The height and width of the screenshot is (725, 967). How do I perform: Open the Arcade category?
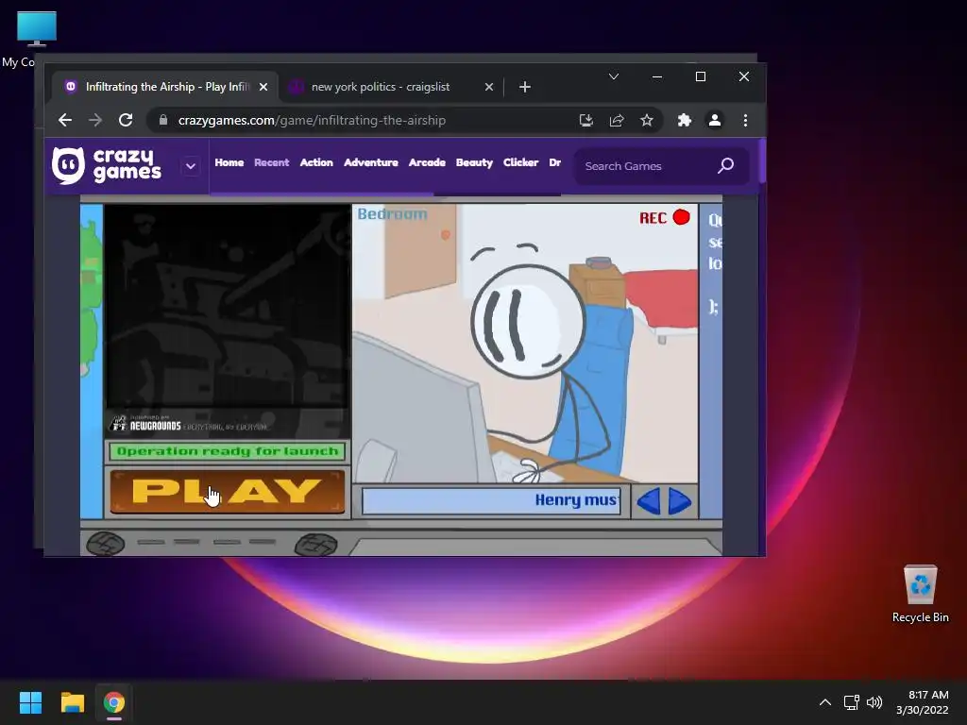click(427, 162)
